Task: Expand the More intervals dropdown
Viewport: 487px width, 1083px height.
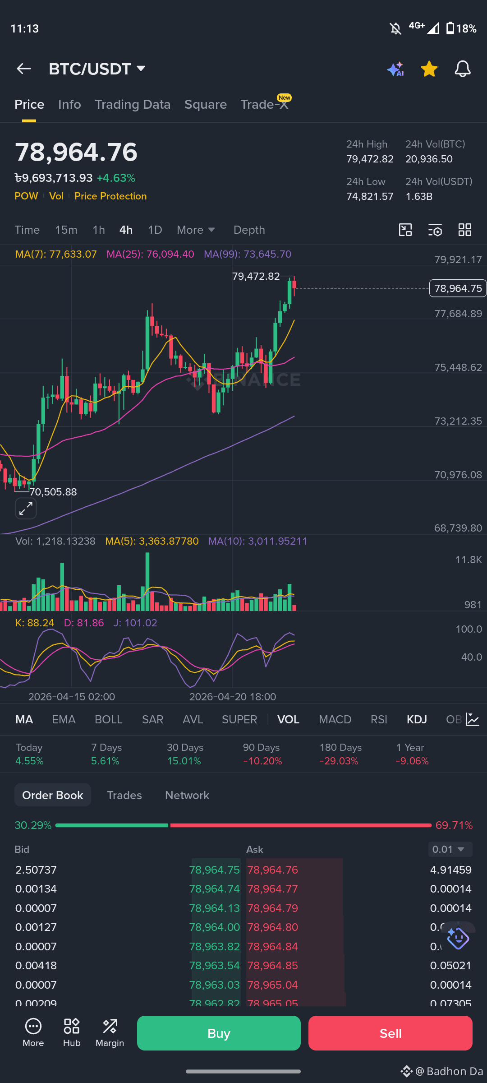Action: [196, 230]
